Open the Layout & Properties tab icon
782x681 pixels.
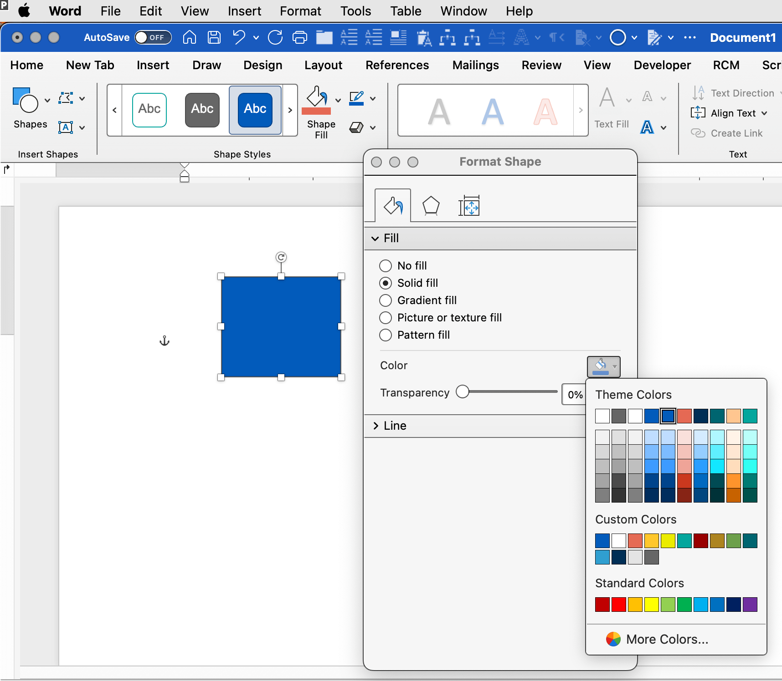click(x=469, y=206)
